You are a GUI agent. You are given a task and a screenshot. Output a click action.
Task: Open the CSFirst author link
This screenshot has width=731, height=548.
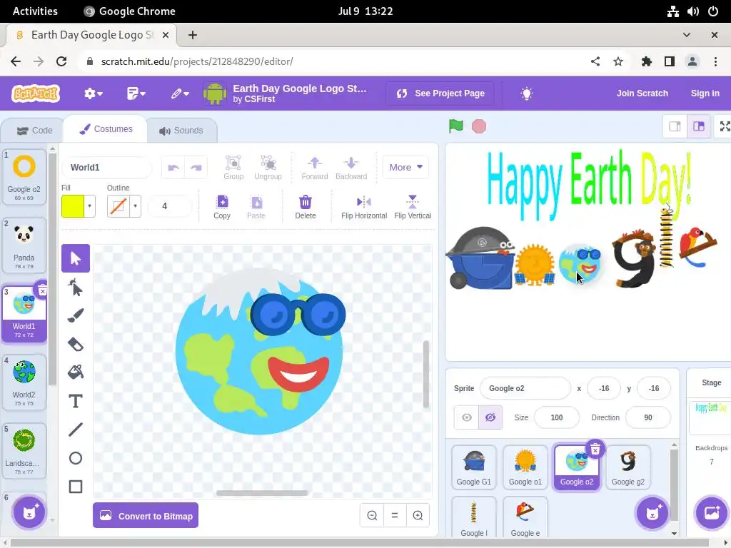coord(259,99)
